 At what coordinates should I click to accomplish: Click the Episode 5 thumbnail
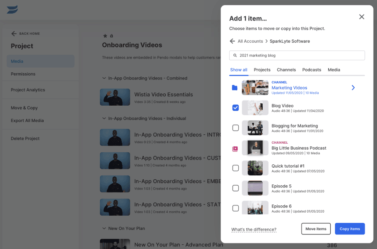coord(255,188)
